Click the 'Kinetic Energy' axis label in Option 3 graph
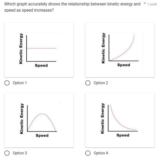161x158 pixels. coord(22,119)
